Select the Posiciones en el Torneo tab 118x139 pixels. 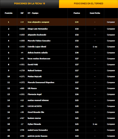88,4
